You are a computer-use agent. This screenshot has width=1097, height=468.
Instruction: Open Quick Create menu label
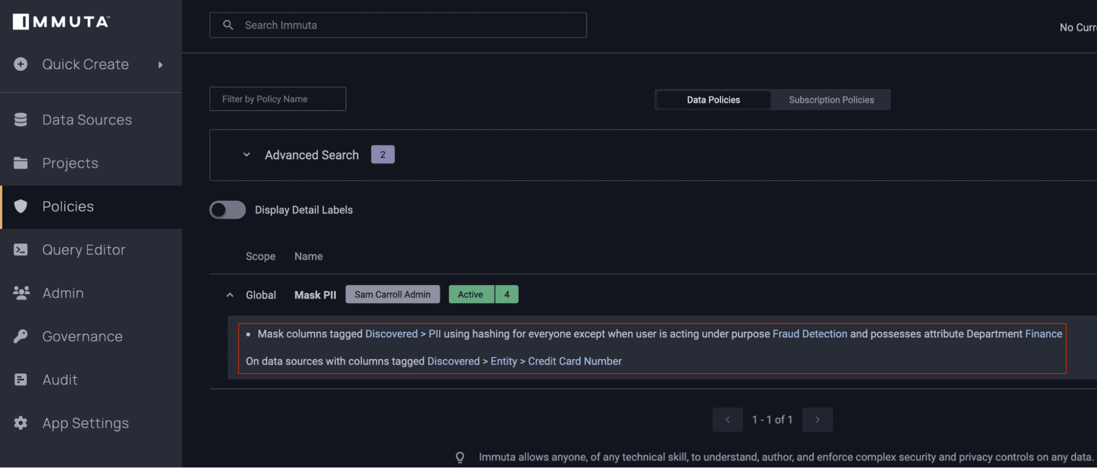[86, 64]
